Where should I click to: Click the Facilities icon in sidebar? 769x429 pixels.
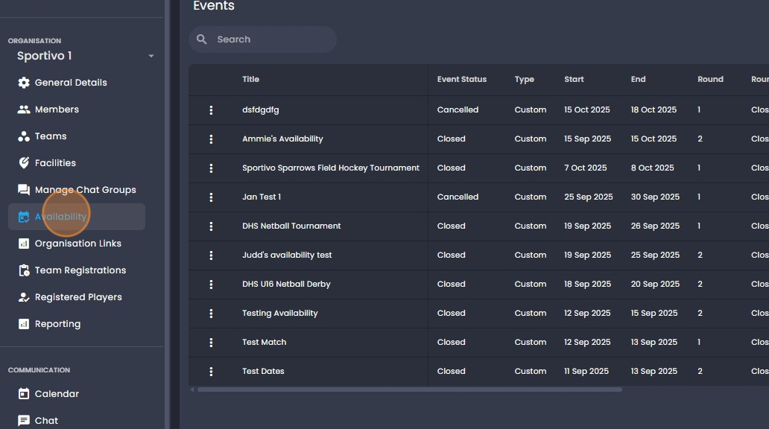pyautogui.click(x=24, y=163)
